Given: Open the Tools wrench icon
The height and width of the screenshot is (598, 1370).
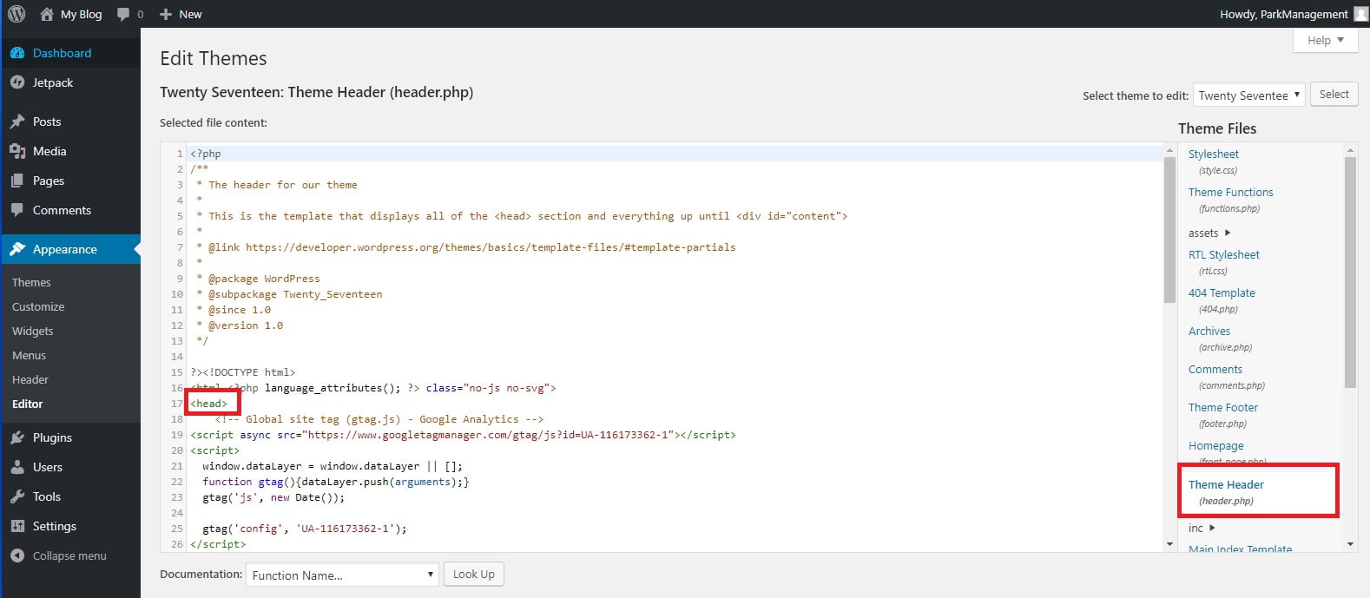Looking at the screenshot, I should (x=17, y=496).
